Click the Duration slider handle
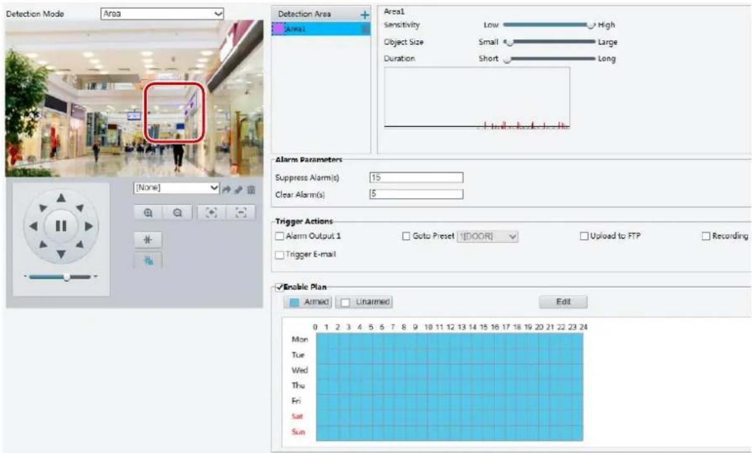Screen dimensions: 752x453 point(507,60)
